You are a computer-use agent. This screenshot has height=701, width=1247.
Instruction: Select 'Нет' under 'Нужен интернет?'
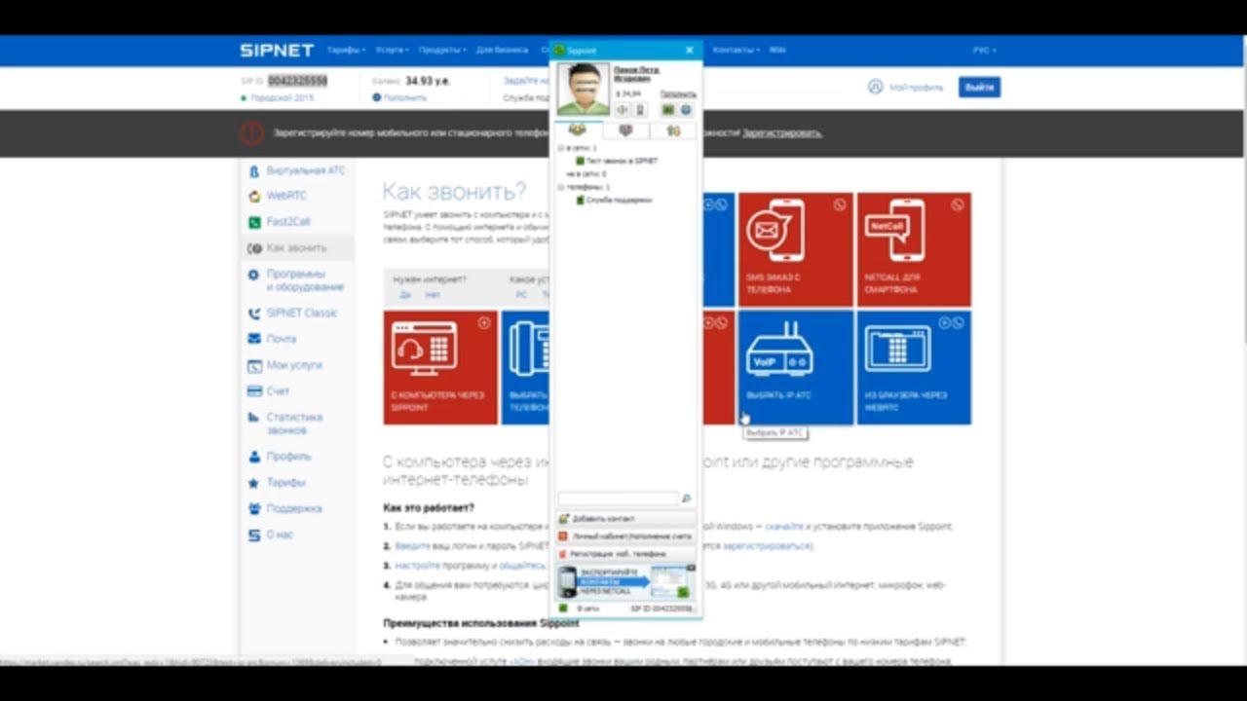[x=433, y=294]
